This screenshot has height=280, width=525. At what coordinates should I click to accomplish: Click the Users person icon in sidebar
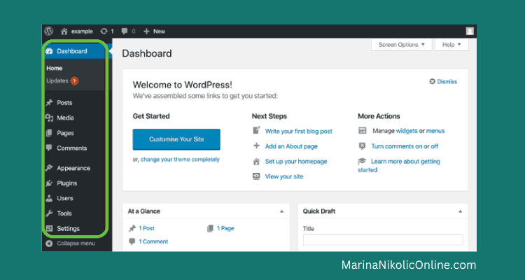click(x=49, y=198)
